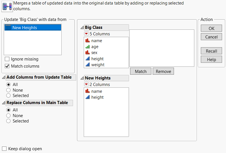Open the Big Class 5 Columns red triangle menu
Image resolution: width=226 pixels, height=153 pixels.
pyautogui.click(x=86, y=34)
